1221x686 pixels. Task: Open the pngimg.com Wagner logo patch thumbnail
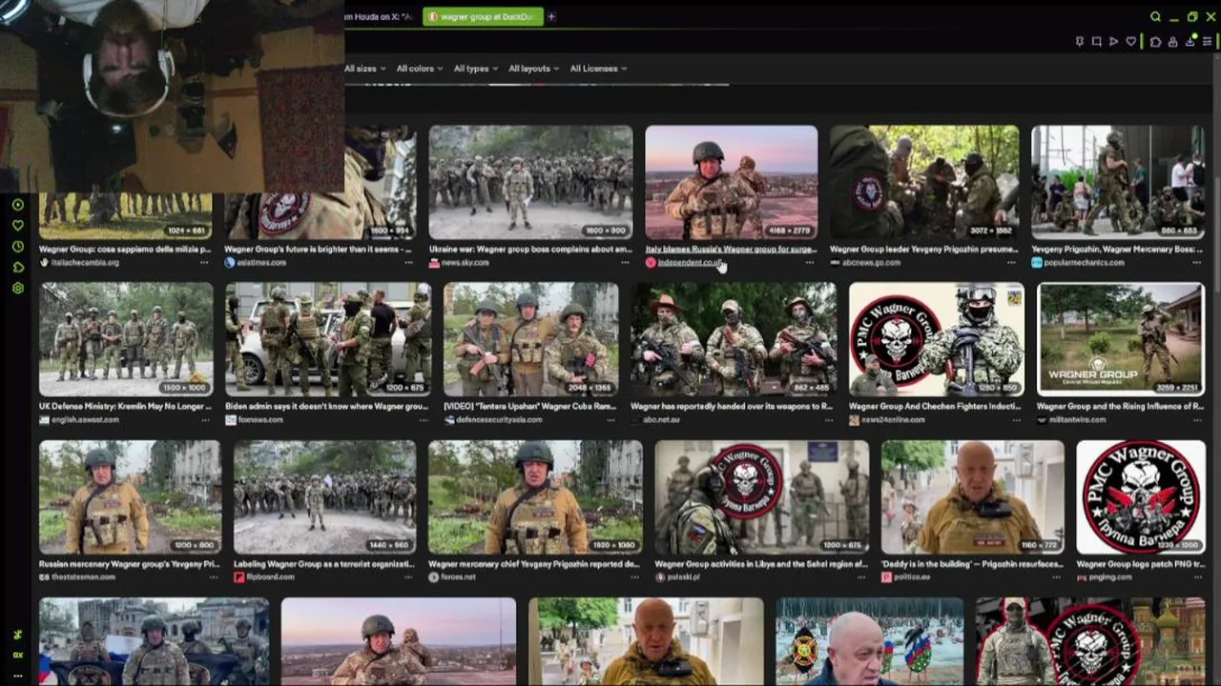1140,496
